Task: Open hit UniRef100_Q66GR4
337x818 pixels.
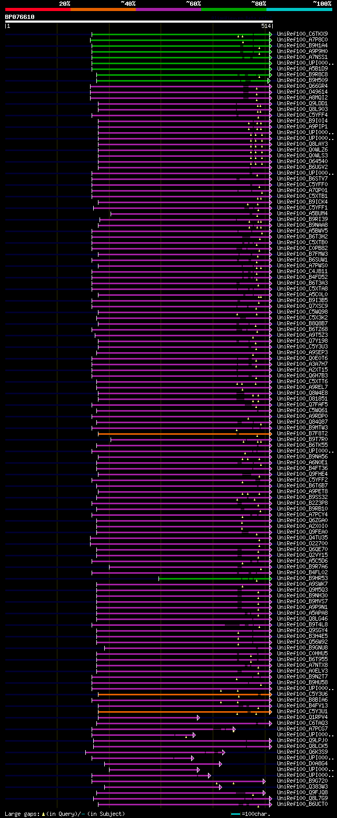Action: (302, 86)
